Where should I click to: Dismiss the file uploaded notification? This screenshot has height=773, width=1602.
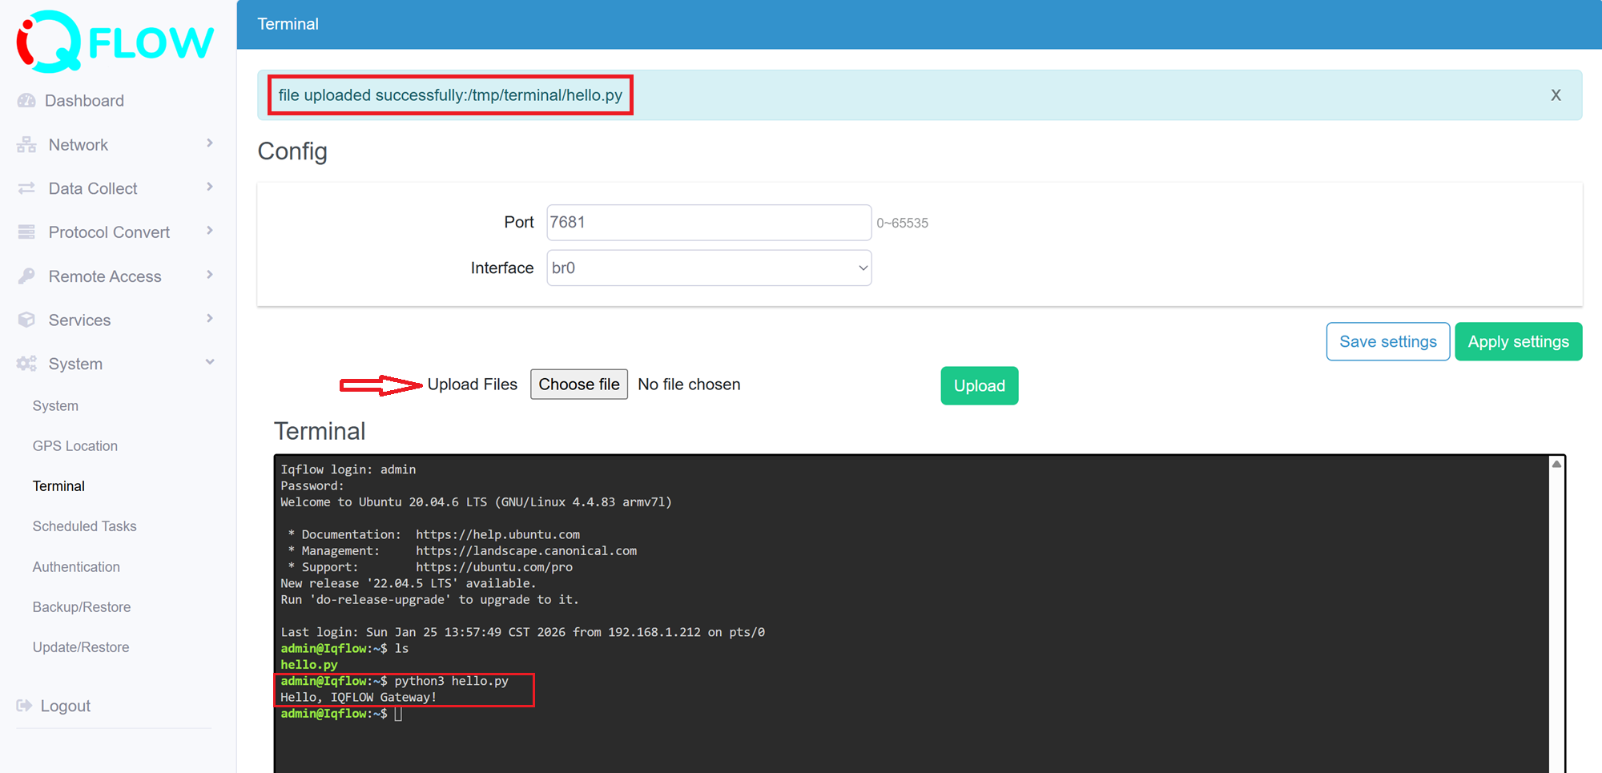tap(1556, 95)
